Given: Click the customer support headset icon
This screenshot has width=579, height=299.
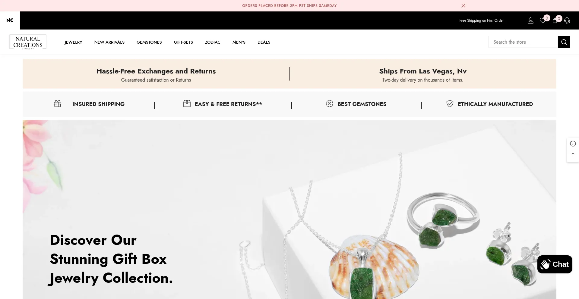Looking at the screenshot, I should [x=567, y=20].
